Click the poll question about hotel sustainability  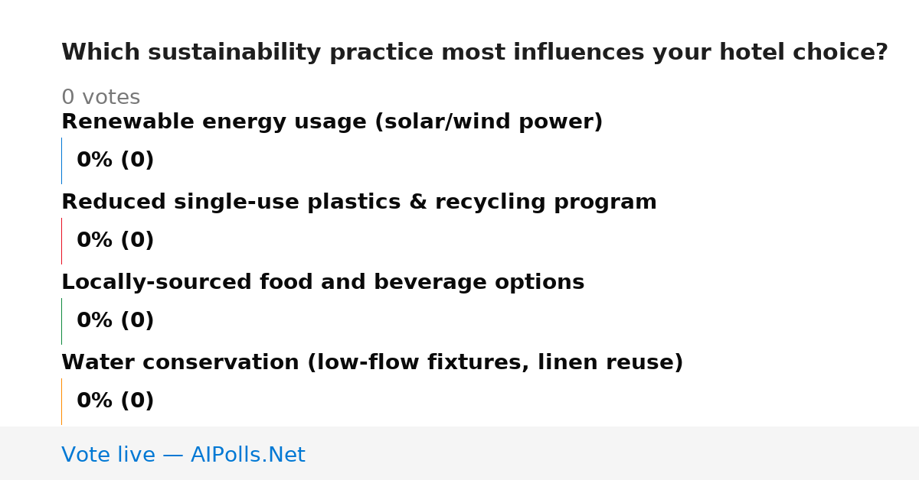(x=474, y=53)
